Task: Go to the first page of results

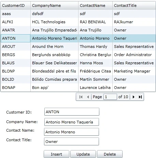Action: pos(81,97)
